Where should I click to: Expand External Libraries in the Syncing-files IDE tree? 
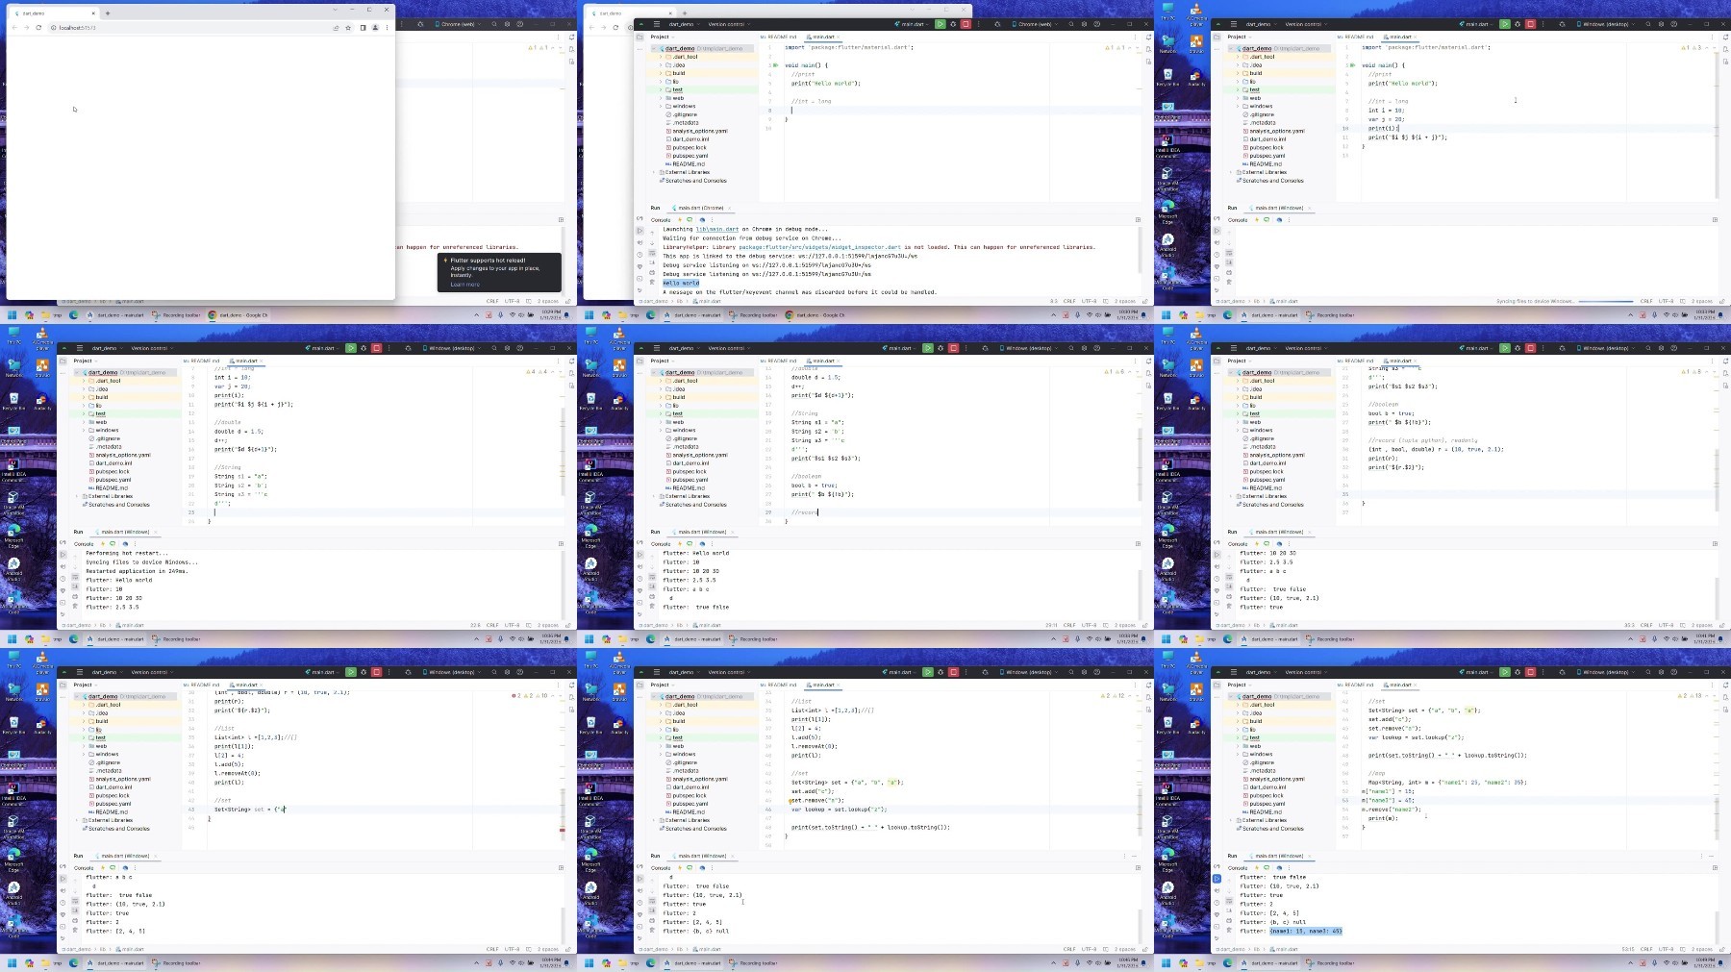point(1231,172)
